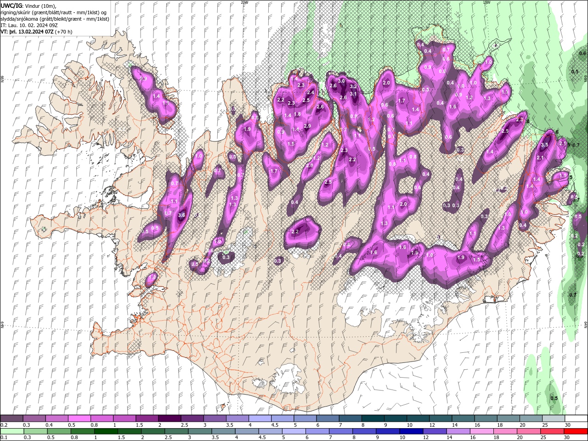
Task: Click the "3.2" snowfall value on the map
Action: [353, 86]
